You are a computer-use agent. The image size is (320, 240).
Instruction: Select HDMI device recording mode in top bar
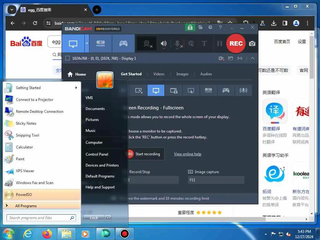[100, 43]
